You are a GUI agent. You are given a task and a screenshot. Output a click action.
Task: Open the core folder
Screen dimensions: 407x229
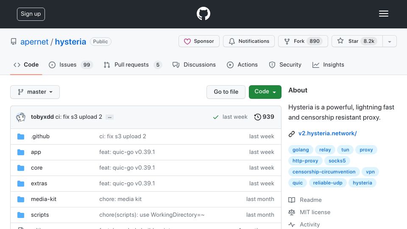click(x=36, y=168)
